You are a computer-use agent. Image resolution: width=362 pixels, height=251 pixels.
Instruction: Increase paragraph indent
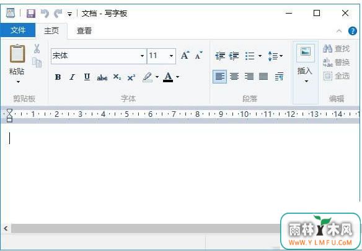click(x=234, y=56)
